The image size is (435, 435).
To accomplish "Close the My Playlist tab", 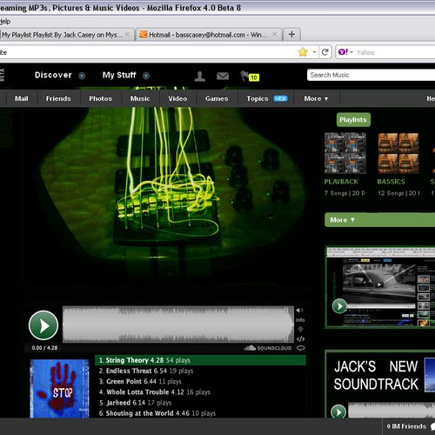I will 127,35.
